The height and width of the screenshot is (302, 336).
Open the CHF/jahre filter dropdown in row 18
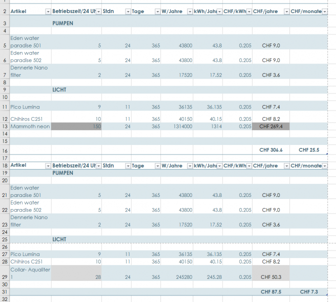point(286,166)
